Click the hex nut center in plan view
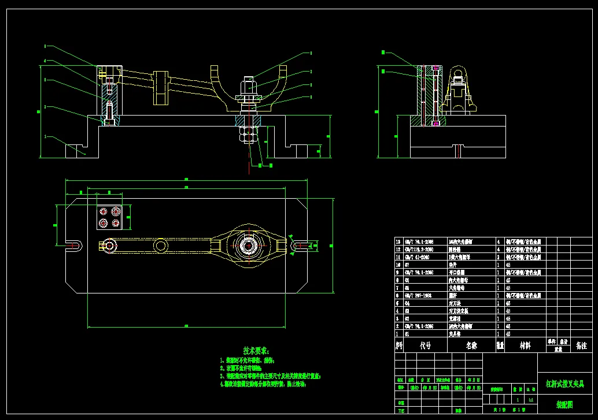 (249, 246)
